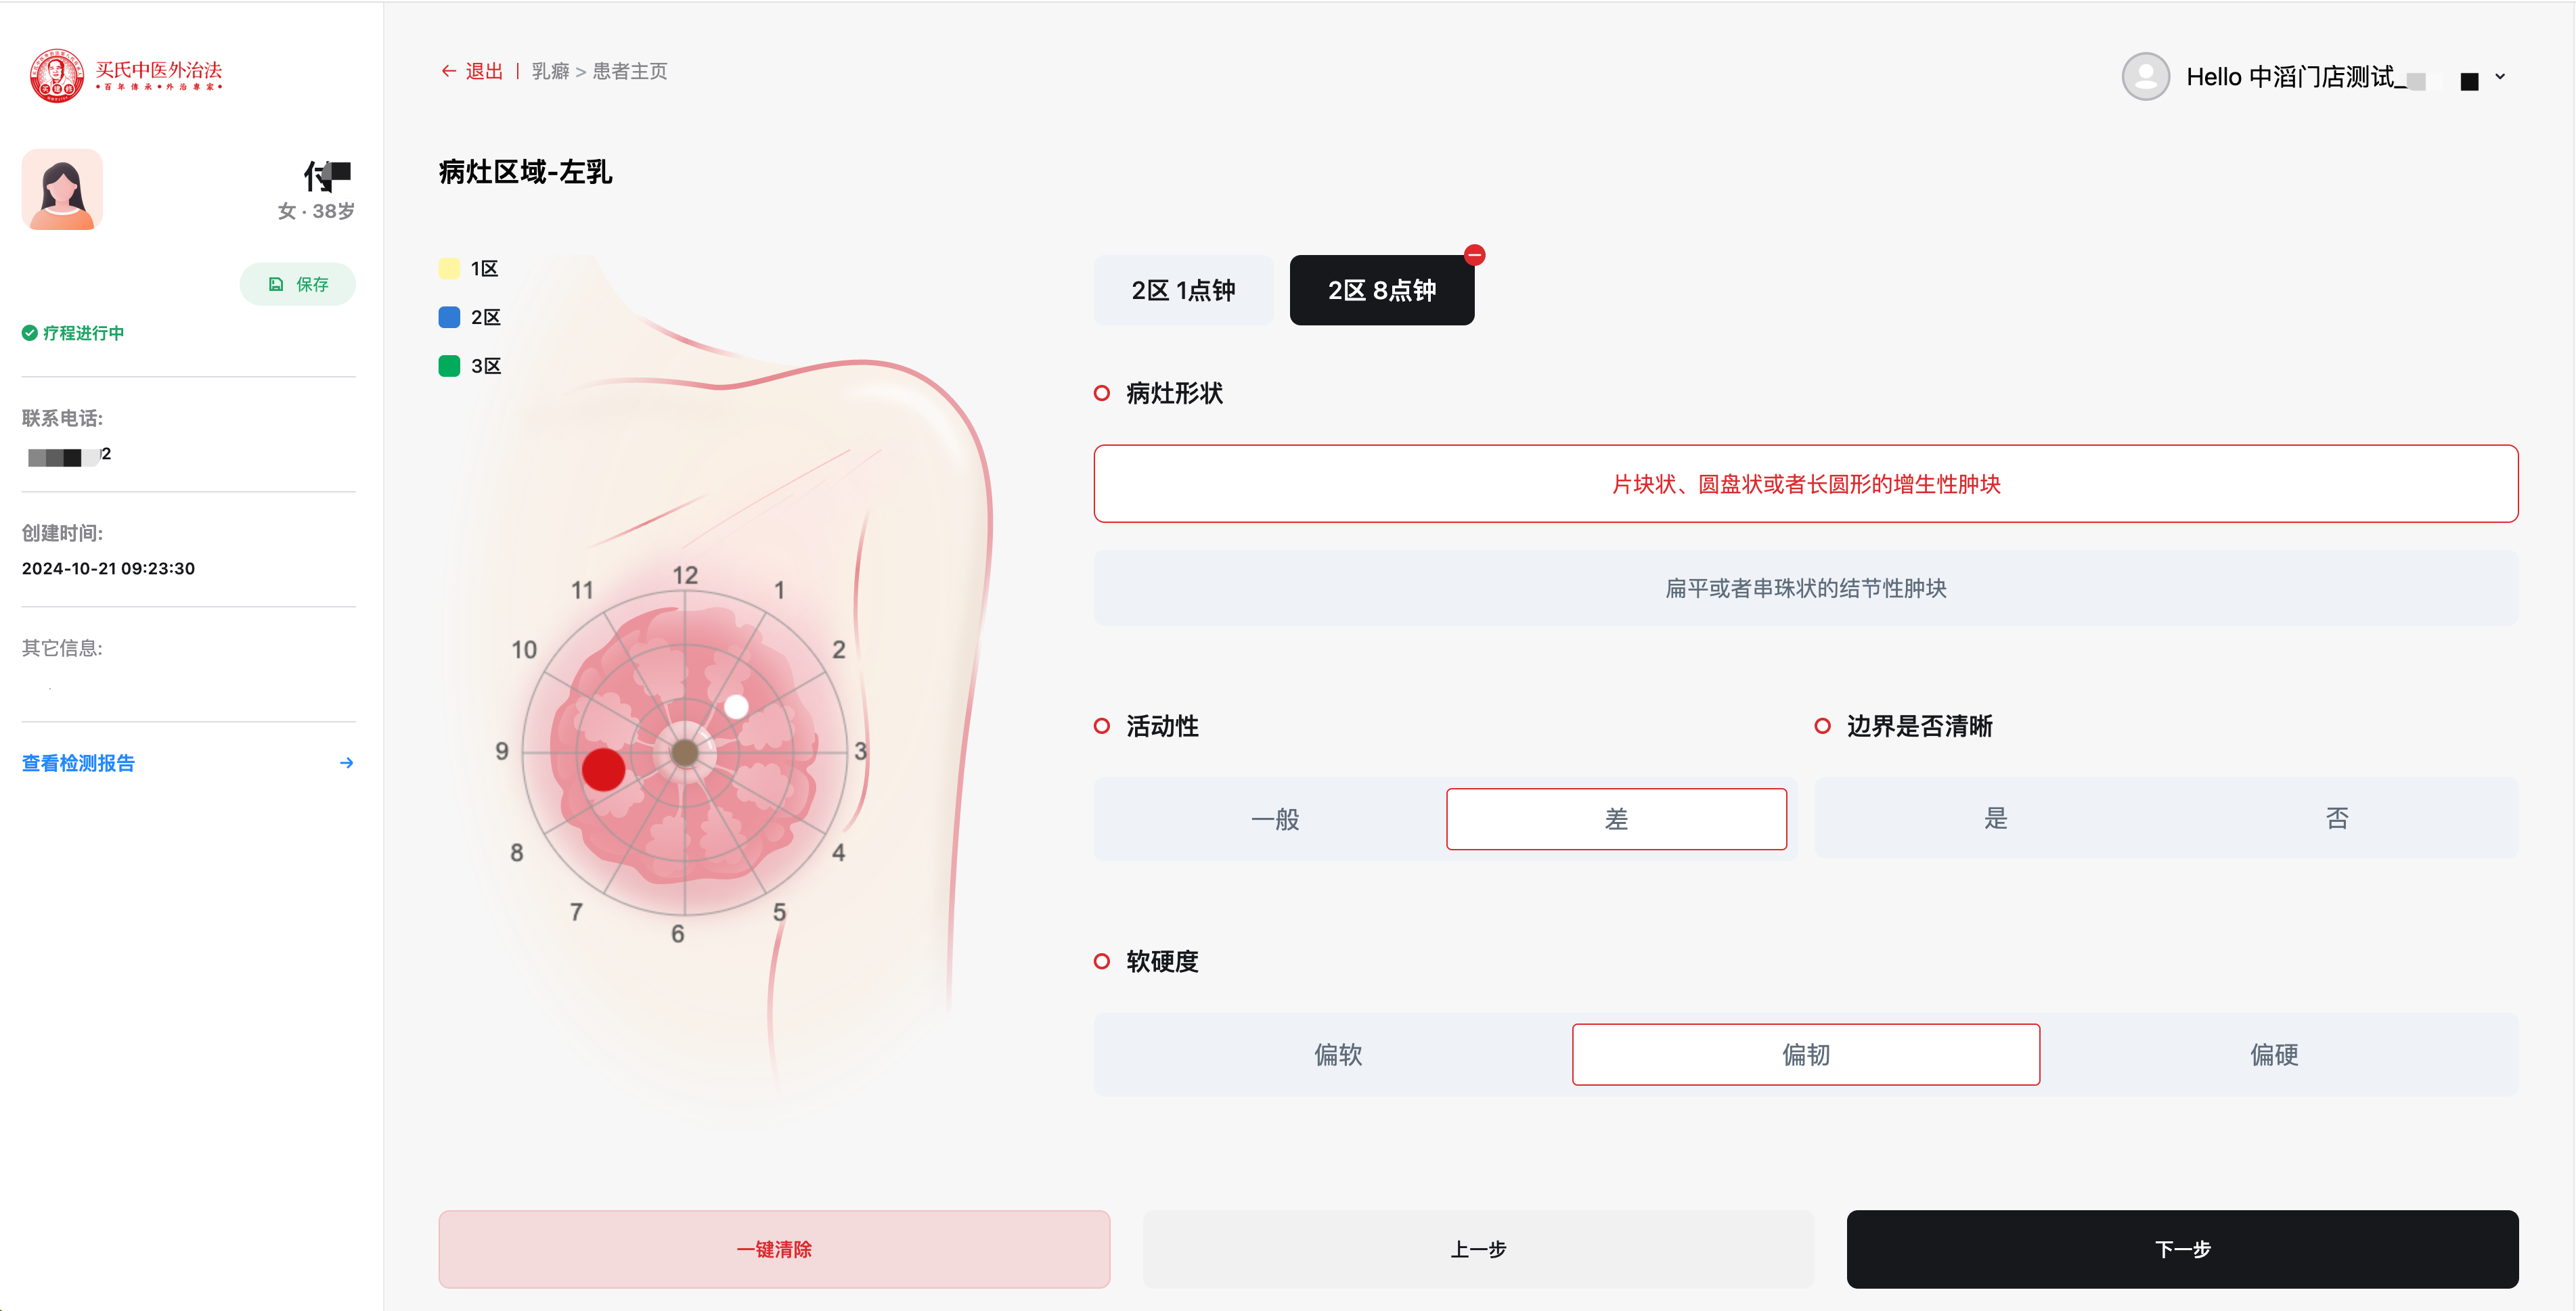Click the arrow icon beside 查看检测报告

coord(346,762)
